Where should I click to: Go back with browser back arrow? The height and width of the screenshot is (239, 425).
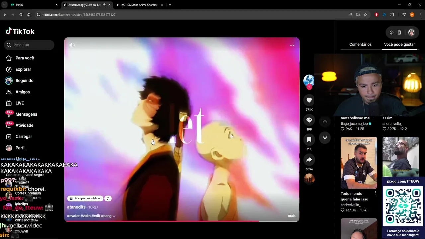(5, 15)
